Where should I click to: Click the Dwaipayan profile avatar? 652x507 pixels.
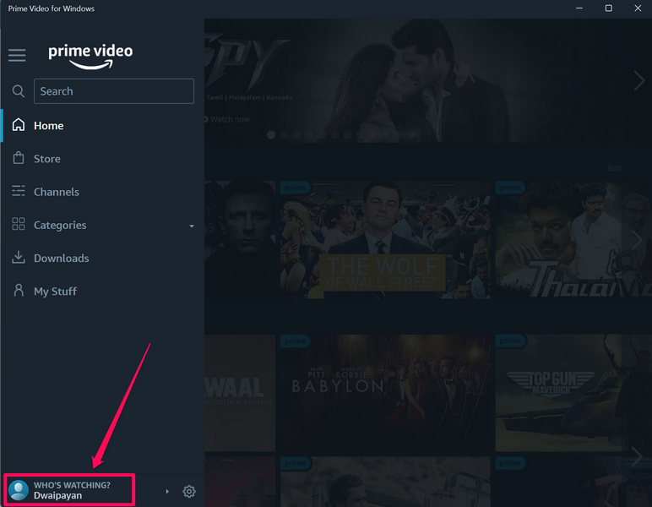pos(19,490)
